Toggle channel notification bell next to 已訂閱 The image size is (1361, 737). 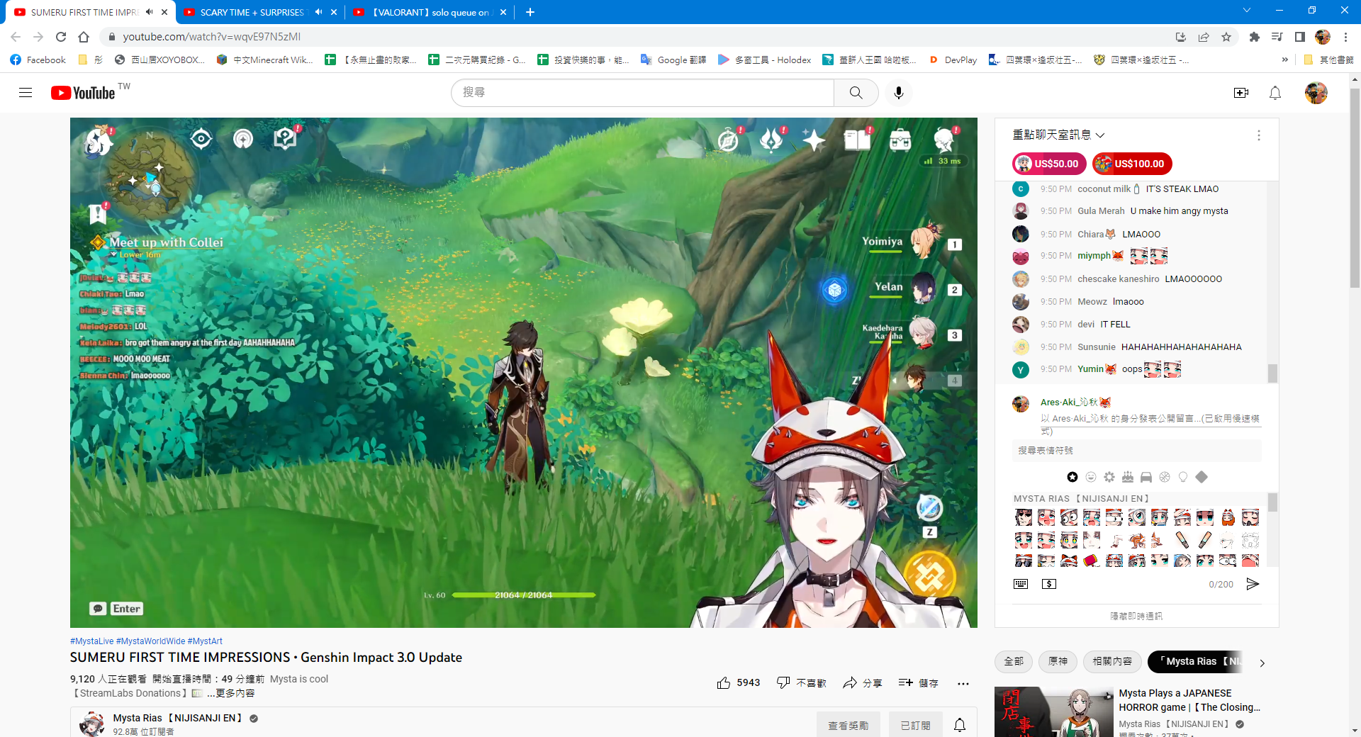click(x=960, y=726)
